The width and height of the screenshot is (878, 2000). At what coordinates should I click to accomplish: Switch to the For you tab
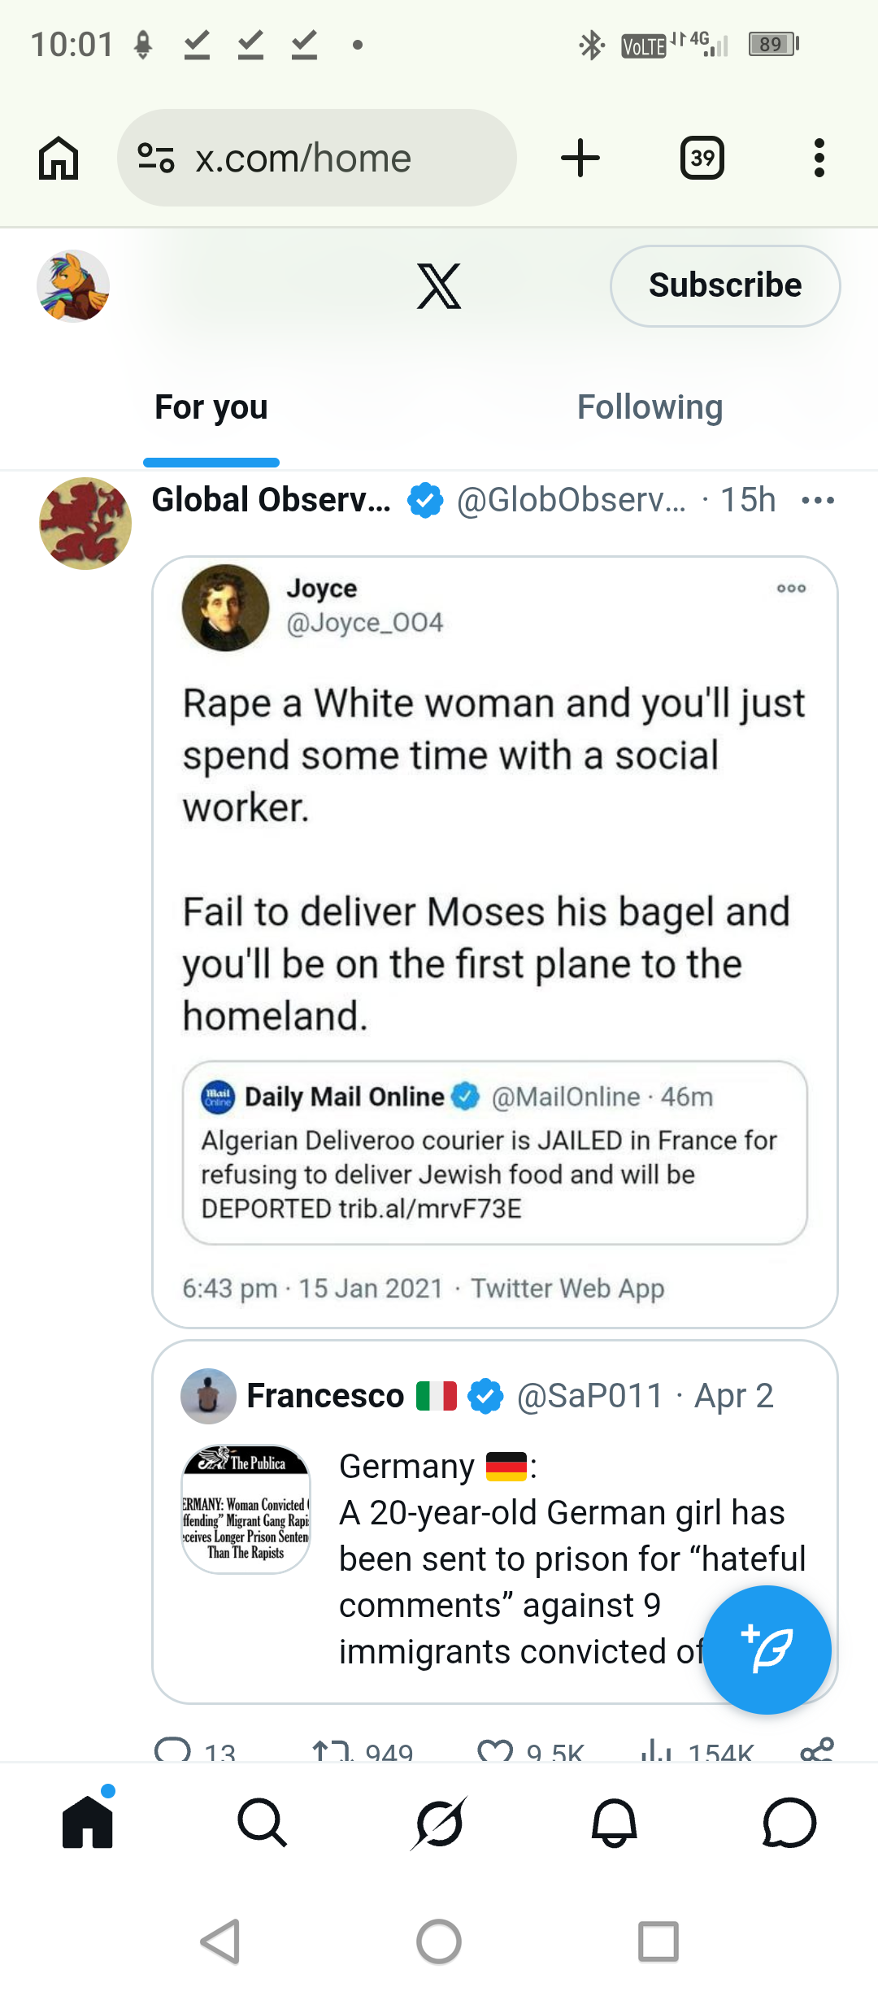tap(211, 407)
